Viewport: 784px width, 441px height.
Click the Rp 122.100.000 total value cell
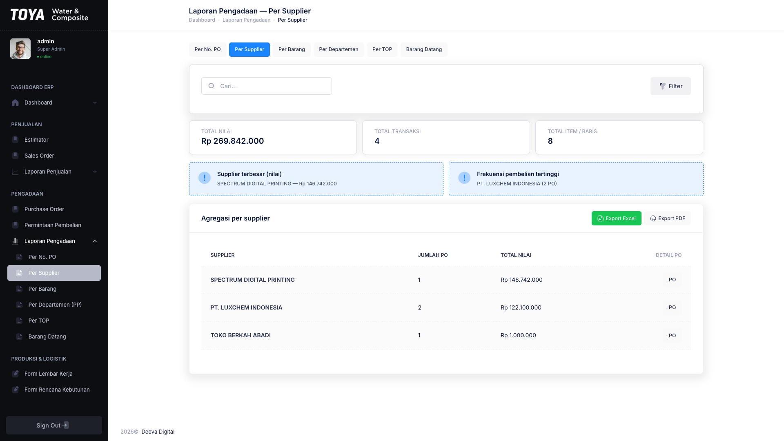tap(521, 307)
